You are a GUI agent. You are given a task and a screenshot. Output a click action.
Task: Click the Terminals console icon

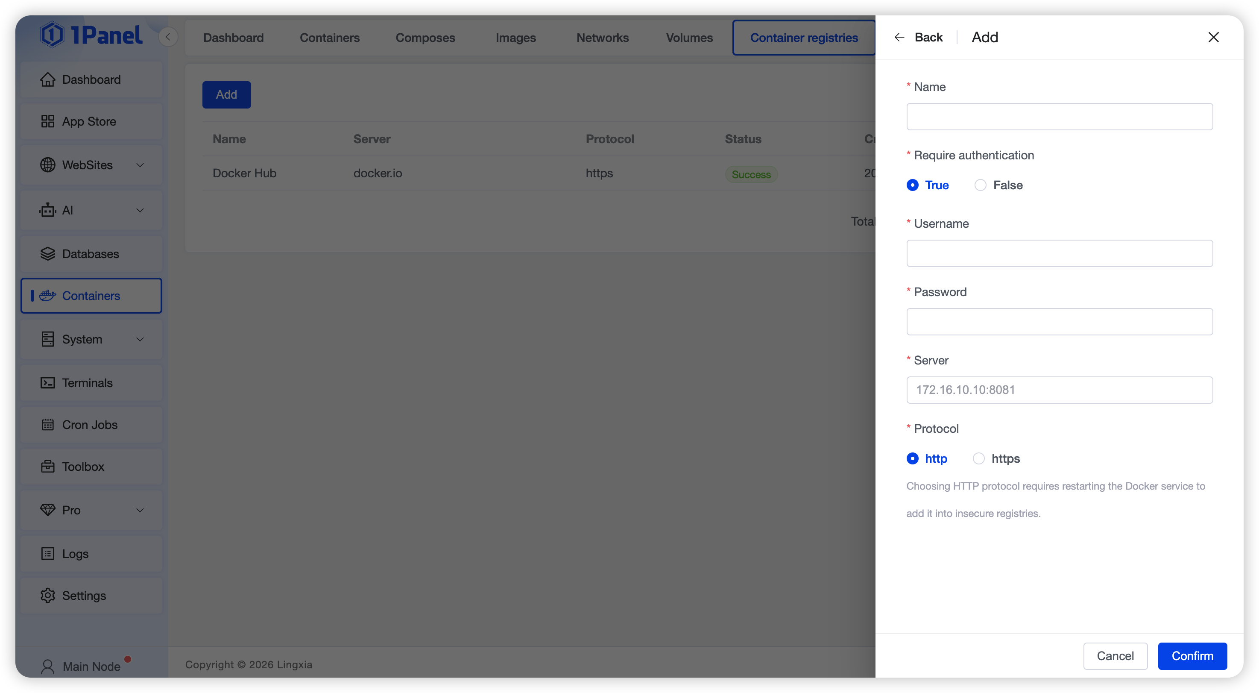coord(47,382)
